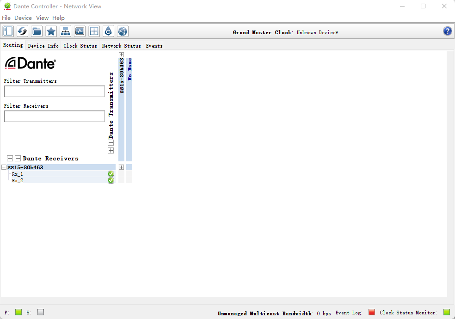
Task: Open the Load Preset folder icon
Action: 37,31
